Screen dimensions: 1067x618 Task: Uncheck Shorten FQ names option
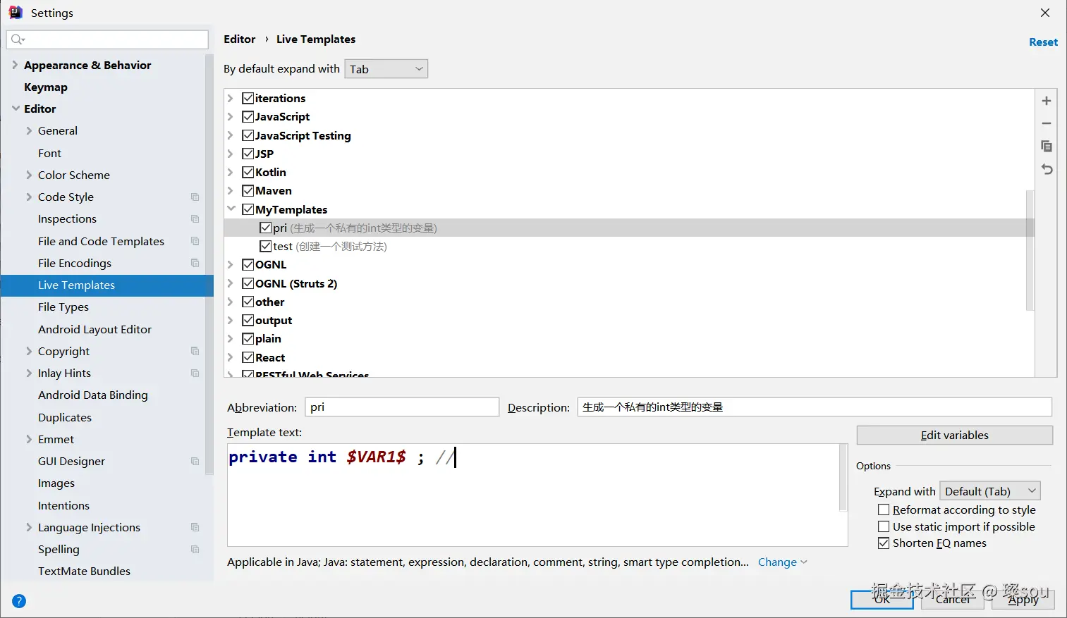(883, 543)
